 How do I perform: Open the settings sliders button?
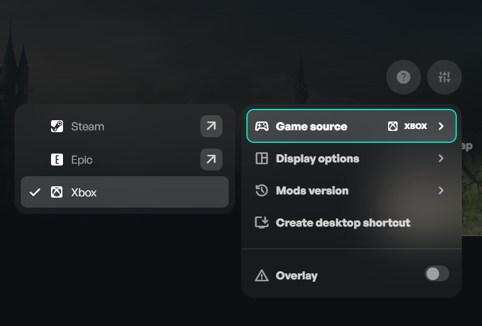[444, 77]
